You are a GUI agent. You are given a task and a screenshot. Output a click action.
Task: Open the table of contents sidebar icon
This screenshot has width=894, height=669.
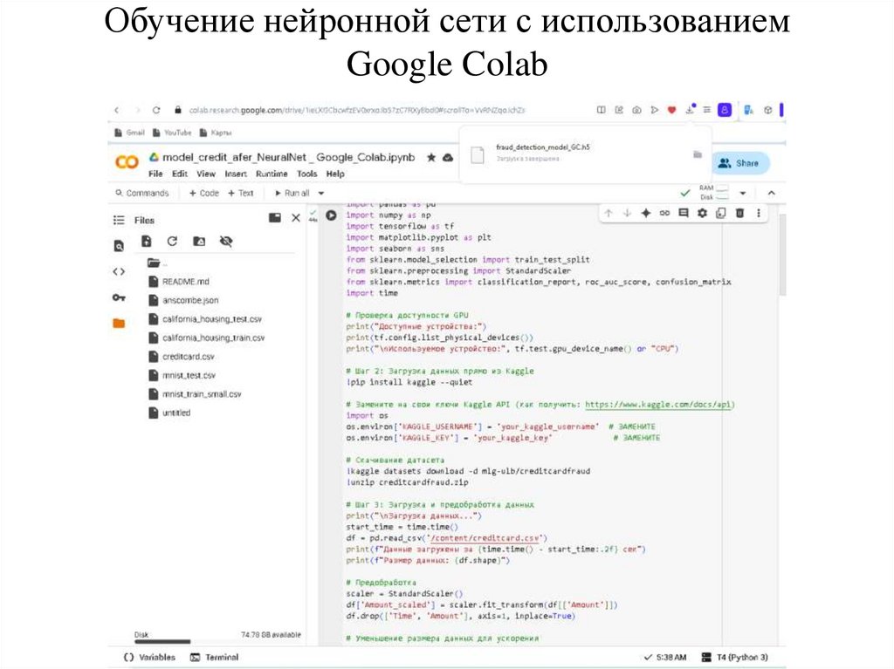click(119, 220)
